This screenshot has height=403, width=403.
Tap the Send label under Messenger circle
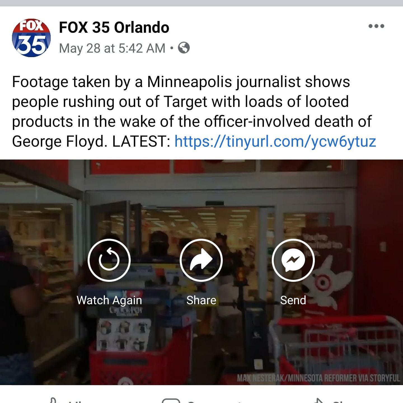(293, 300)
